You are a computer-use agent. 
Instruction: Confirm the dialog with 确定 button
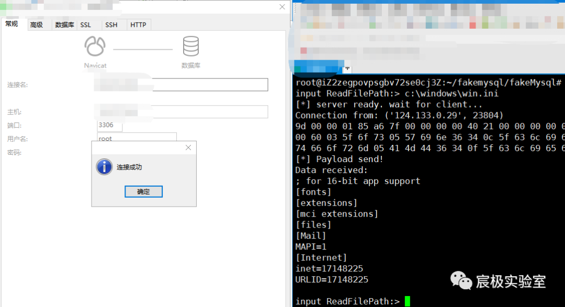coord(143,192)
